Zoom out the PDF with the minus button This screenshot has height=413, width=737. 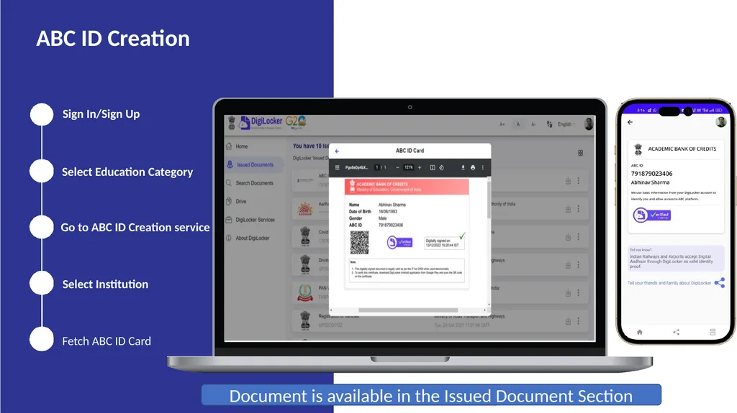tap(397, 167)
